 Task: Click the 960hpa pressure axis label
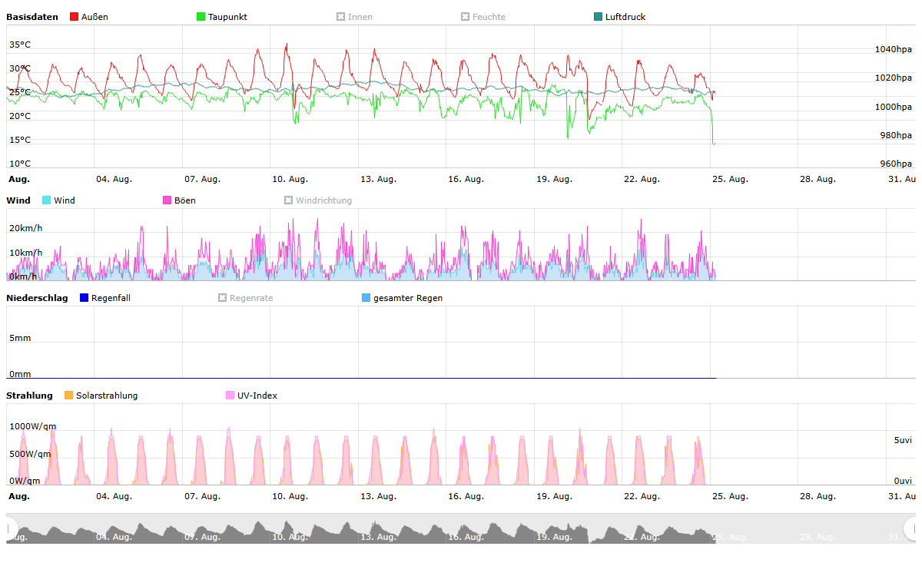point(896,164)
